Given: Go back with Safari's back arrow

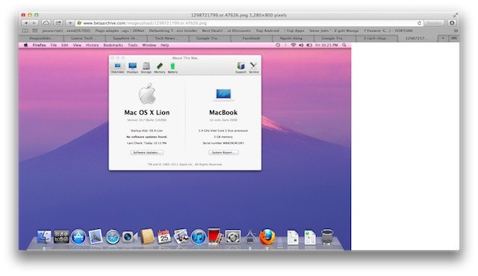Looking at the screenshot, I should coord(26,23).
